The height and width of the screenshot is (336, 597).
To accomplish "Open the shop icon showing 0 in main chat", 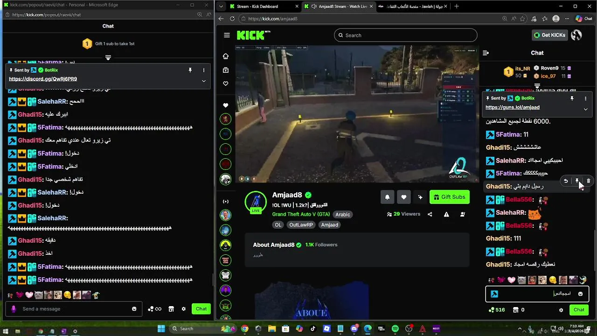I will tap(519, 310).
